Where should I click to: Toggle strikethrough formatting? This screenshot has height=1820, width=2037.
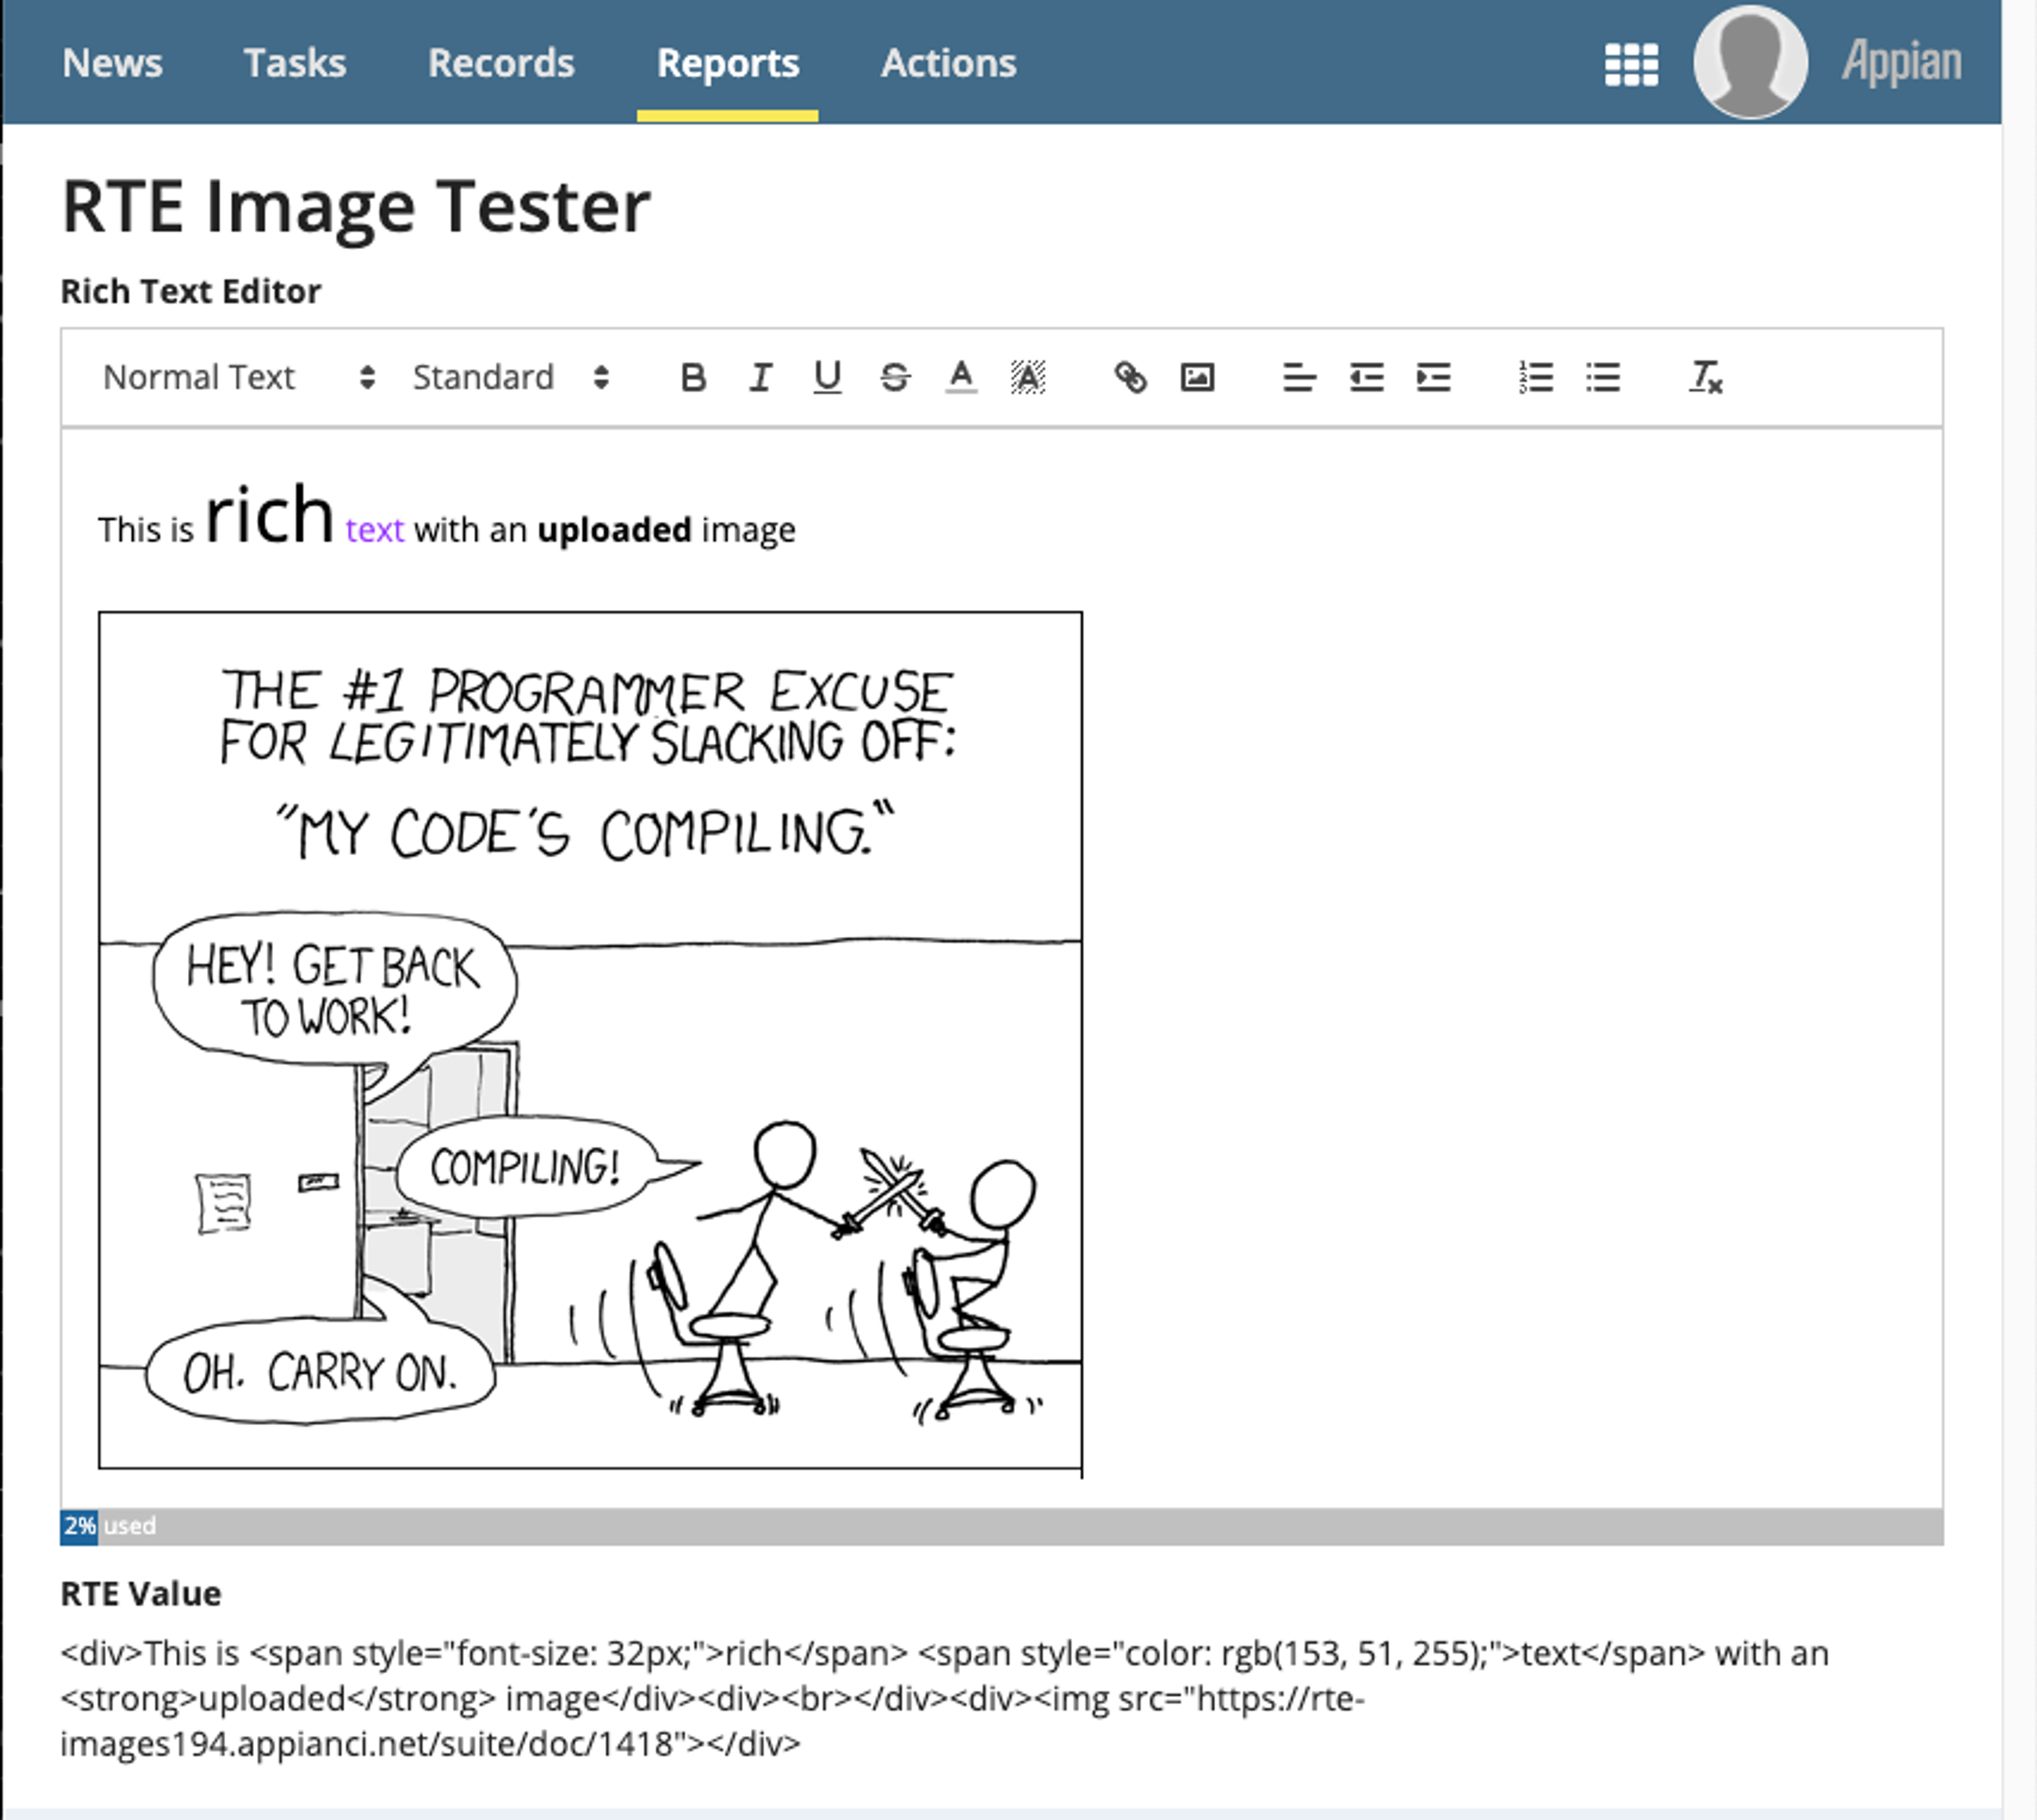(x=895, y=378)
